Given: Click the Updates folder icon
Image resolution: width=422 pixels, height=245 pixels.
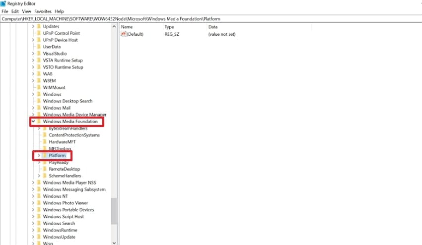Looking at the screenshot, I should pos(39,26).
